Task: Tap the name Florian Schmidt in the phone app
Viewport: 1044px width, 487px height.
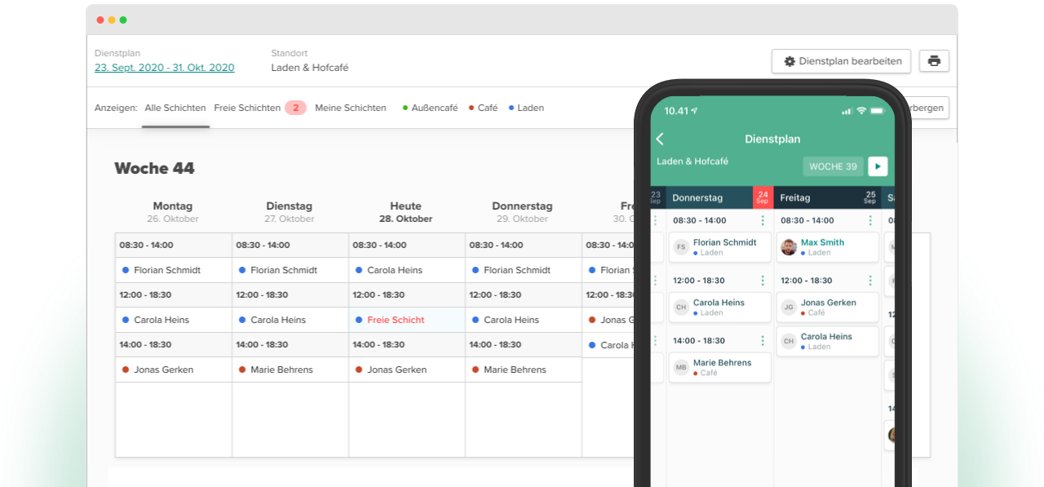Action: [725, 242]
